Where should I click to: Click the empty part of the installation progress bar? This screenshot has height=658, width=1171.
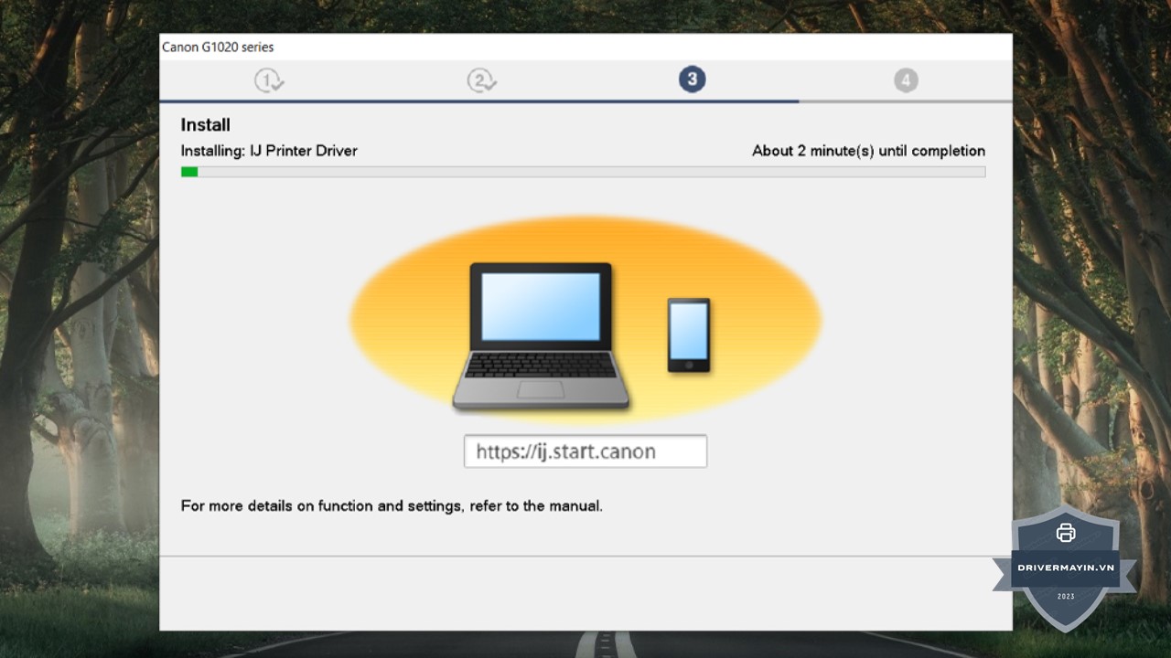click(585, 172)
